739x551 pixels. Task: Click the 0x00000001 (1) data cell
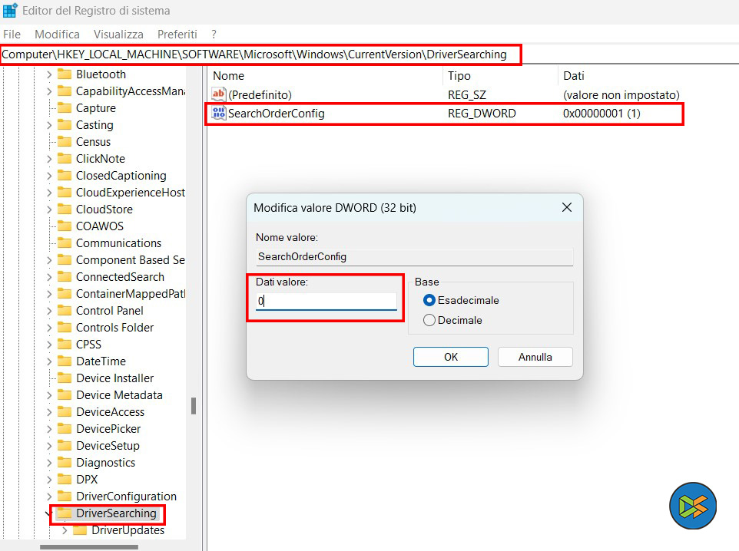click(x=601, y=114)
